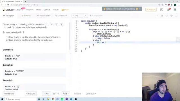Click the LeetCode logo
This screenshot has height=101, width=180.
[9, 10]
